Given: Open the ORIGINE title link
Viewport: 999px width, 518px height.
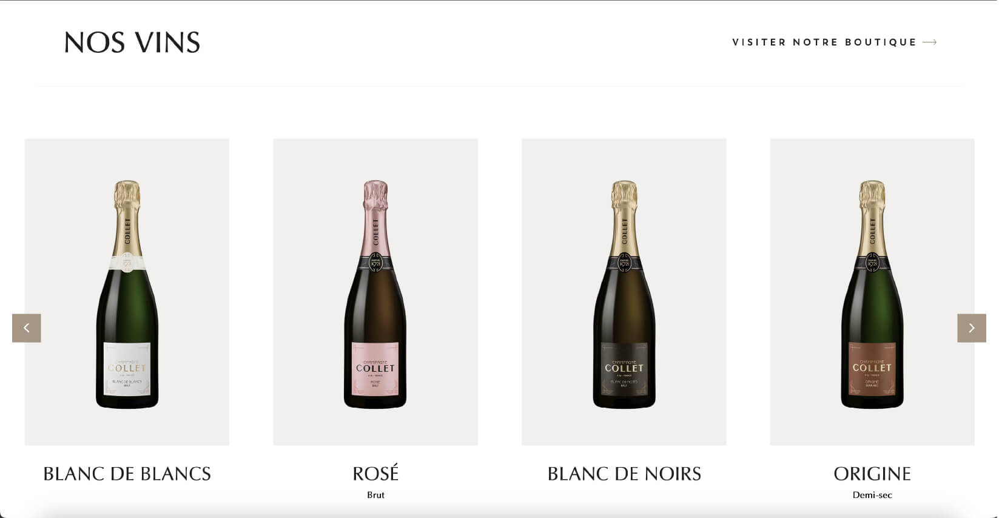Looking at the screenshot, I should pyautogui.click(x=872, y=474).
